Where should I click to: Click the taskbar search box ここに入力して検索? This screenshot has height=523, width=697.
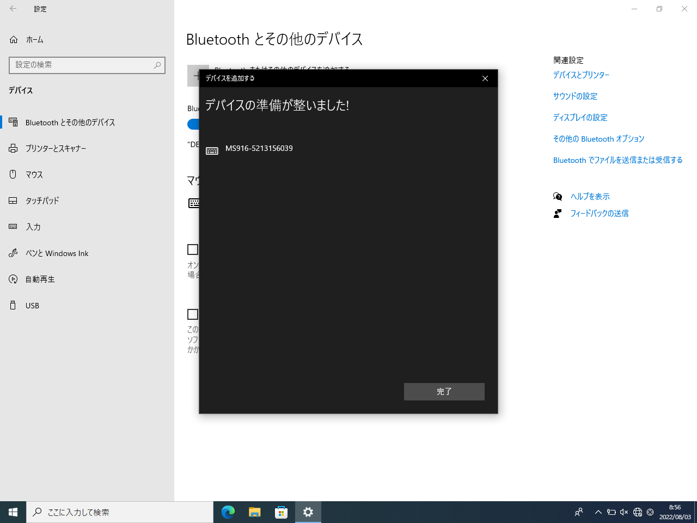pos(120,512)
